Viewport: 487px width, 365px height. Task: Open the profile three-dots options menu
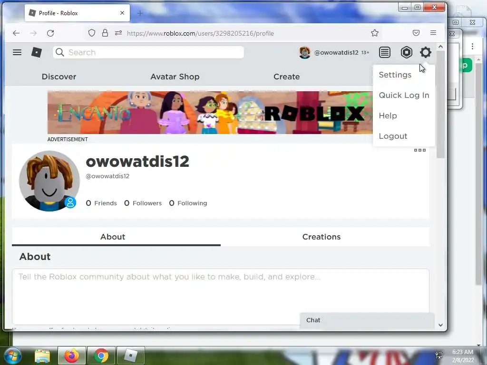419,150
